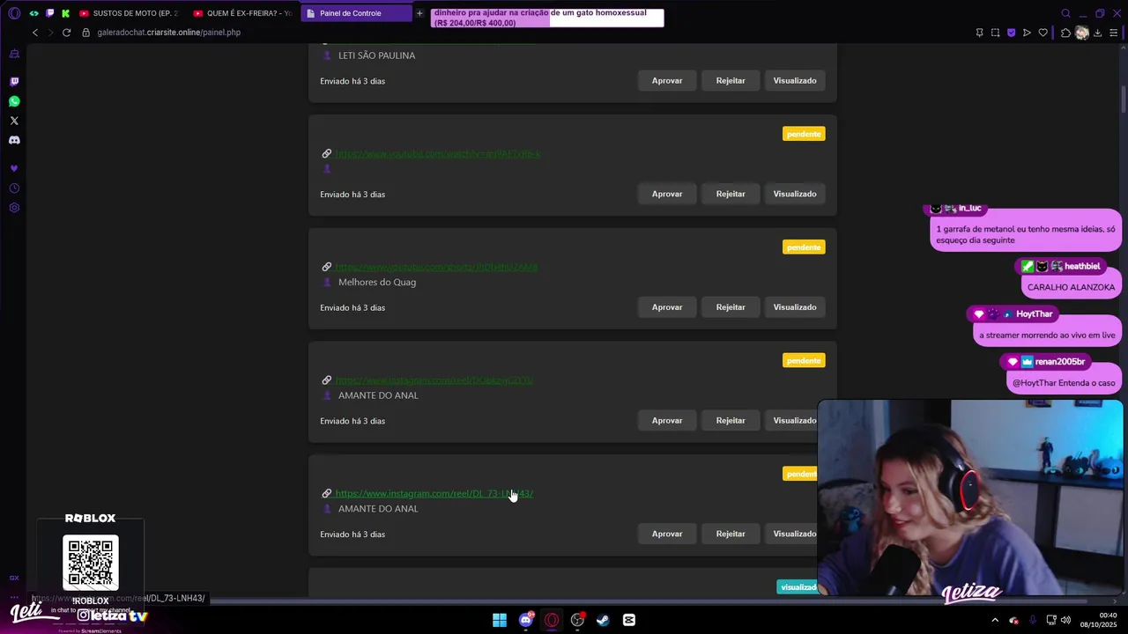This screenshot has height=634, width=1128.
Task: Click the pinboard pin icon in toolbar
Action: pos(979,33)
